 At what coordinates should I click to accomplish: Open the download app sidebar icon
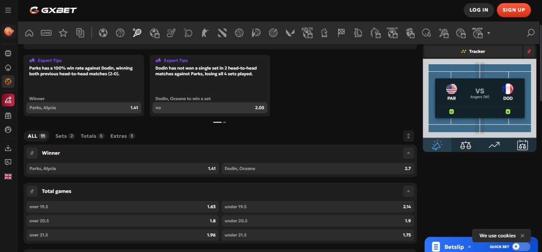click(x=8, y=148)
